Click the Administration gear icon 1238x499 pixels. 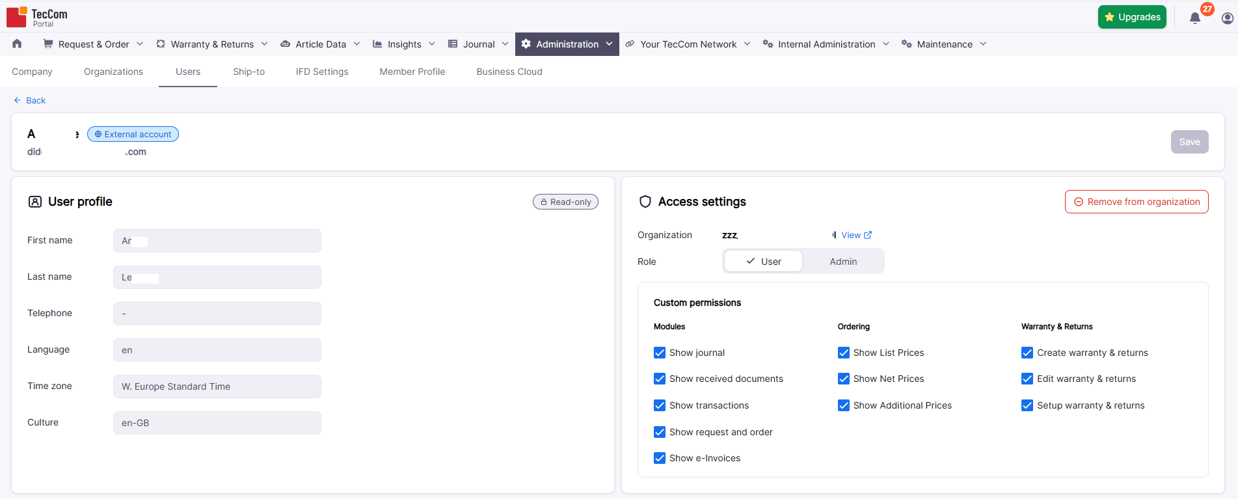point(526,44)
